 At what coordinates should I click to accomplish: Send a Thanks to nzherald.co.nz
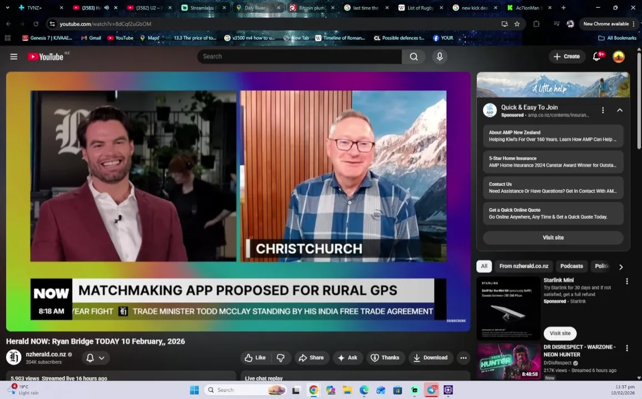[x=385, y=357]
